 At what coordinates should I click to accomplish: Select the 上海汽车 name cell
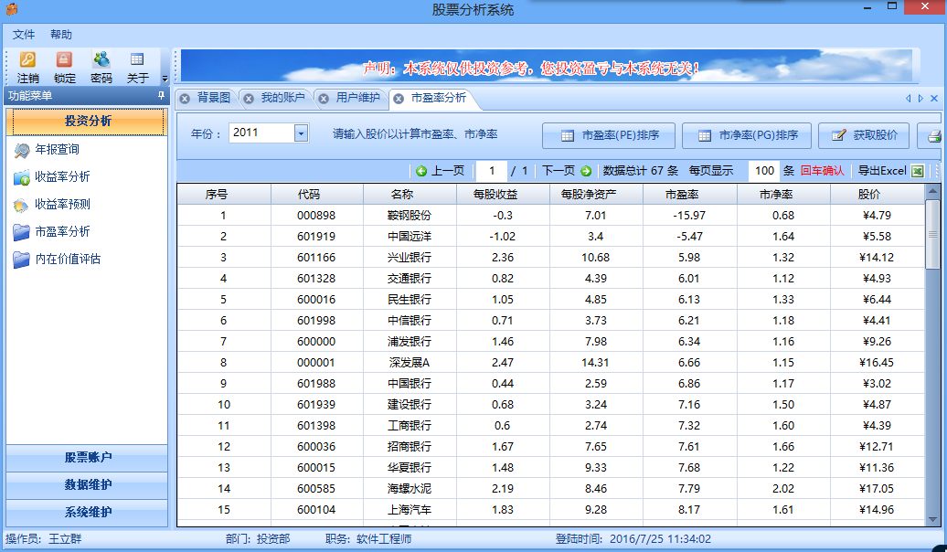[x=410, y=510]
